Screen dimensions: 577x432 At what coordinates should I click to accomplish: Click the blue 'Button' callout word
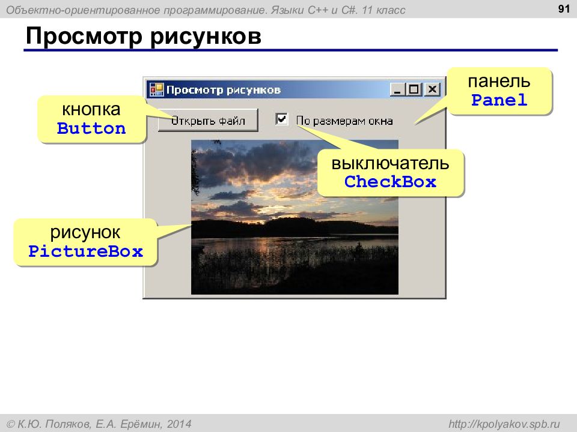[91, 128]
